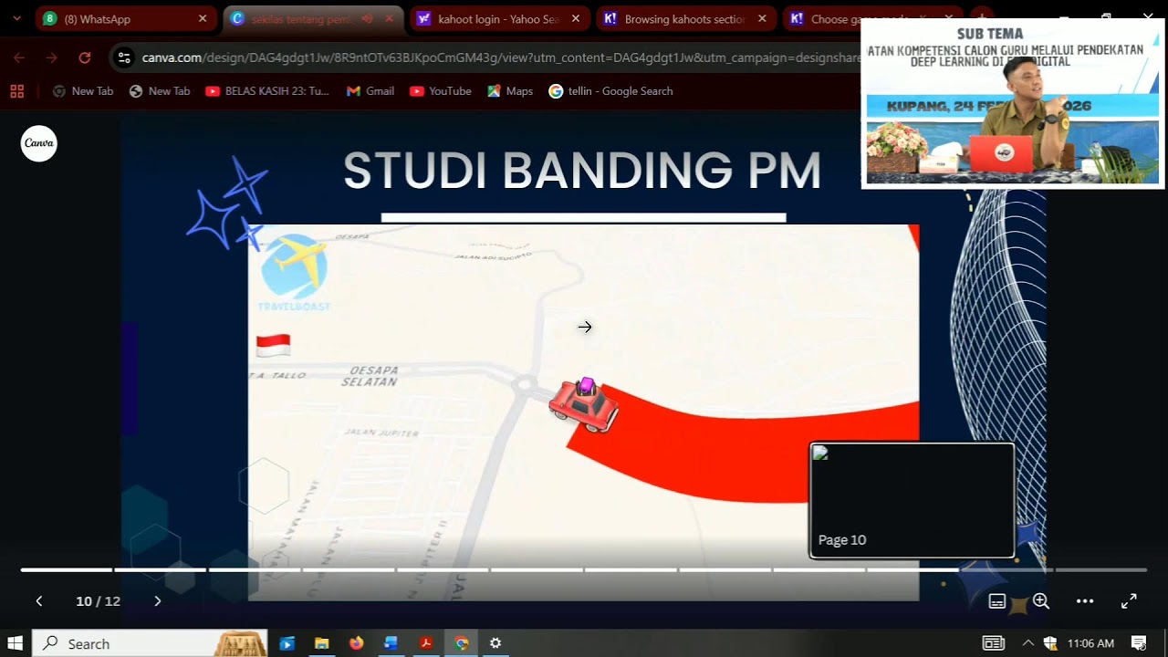Click the 11:06 AM taskbar clock
Image resolution: width=1168 pixels, height=657 pixels.
(x=1090, y=643)
